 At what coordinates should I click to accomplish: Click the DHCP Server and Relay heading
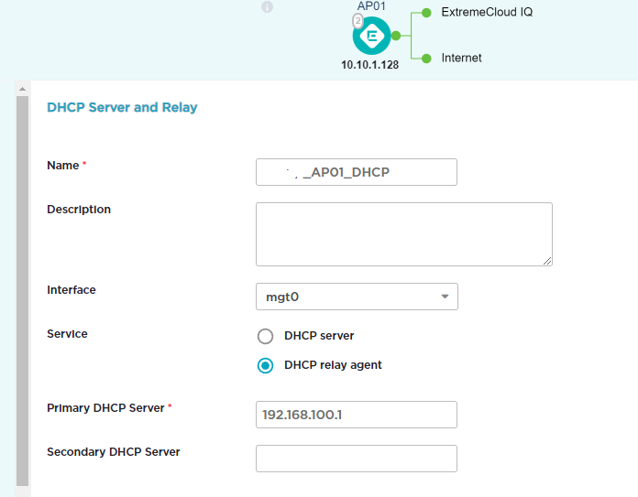pyautogui.click(x=122, y=107)
